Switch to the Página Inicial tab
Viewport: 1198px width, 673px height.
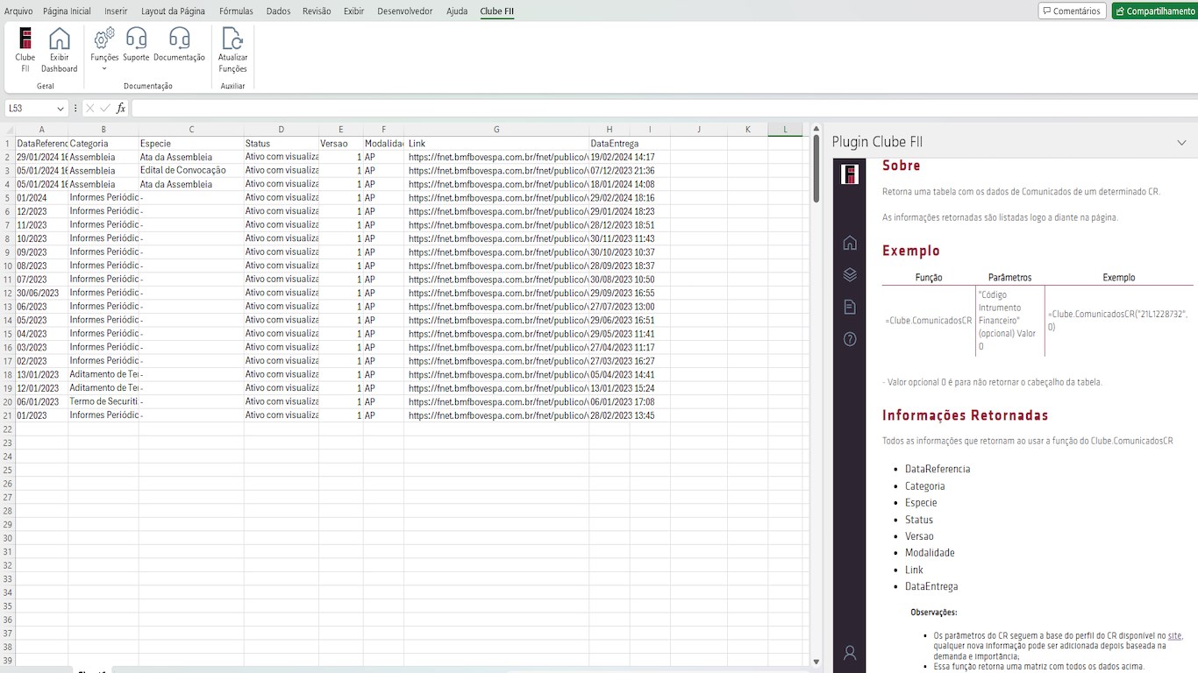point(67,11)
